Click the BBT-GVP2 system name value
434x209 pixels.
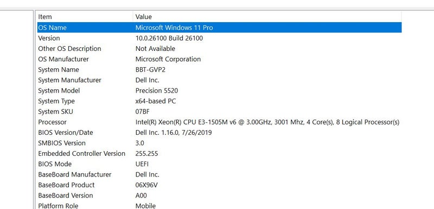[150, 69]
